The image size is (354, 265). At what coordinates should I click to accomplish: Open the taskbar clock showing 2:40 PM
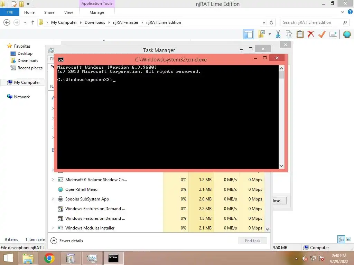pyautogui.click(x=339, y=258)
